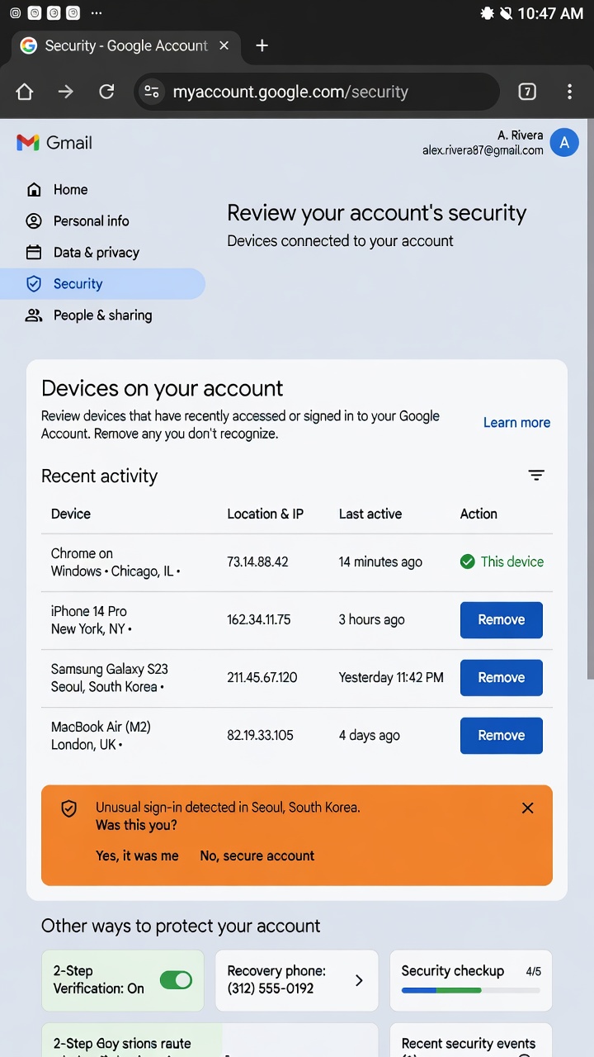Click the 3 hours ago timestamp

pos(372,620)
